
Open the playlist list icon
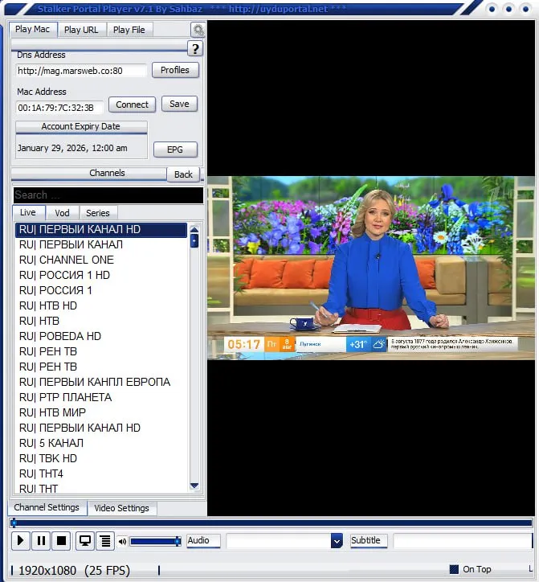point(105,540)
